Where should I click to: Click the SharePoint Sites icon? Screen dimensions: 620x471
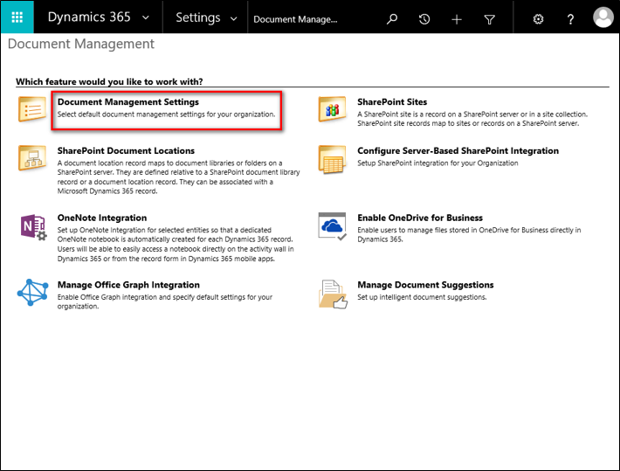pos(333,109)
